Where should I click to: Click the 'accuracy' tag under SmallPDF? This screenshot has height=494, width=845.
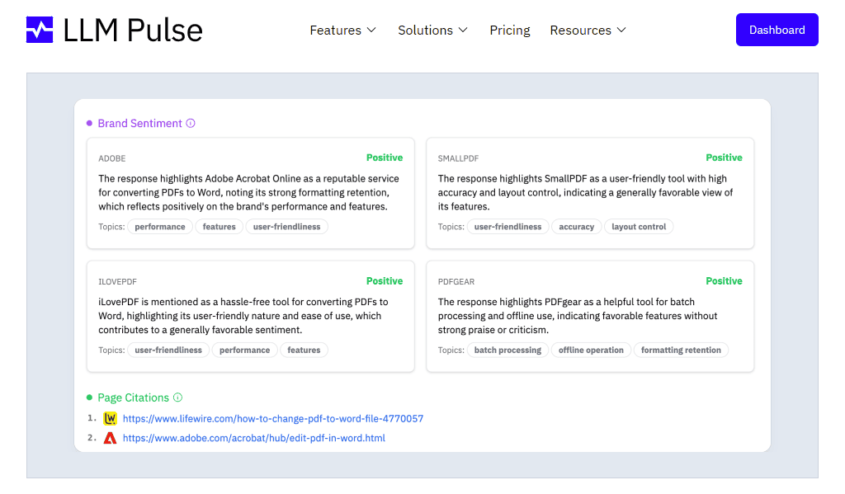coord(576,227)
